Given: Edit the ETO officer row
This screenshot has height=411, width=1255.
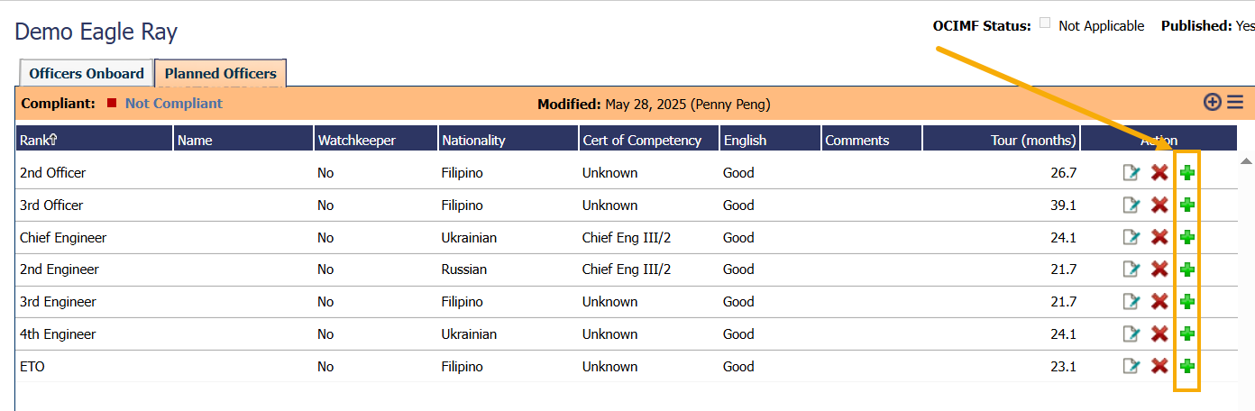Looking at the screenshot, I should 1131,366.
